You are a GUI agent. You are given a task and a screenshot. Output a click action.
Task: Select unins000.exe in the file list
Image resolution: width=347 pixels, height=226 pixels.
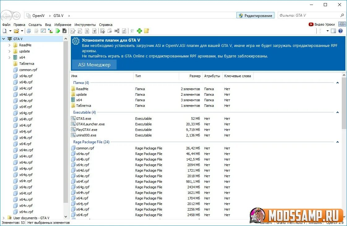86,135
